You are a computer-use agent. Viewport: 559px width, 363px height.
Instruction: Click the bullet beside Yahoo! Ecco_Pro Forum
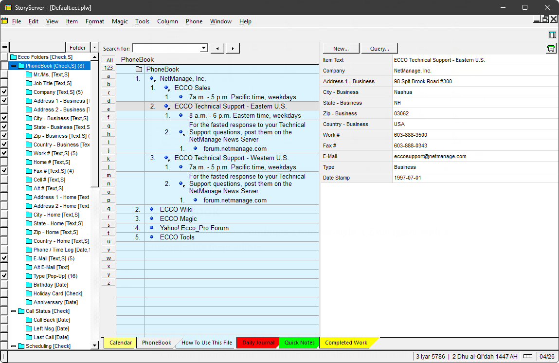pyautogui.click(x=151, y=228)
